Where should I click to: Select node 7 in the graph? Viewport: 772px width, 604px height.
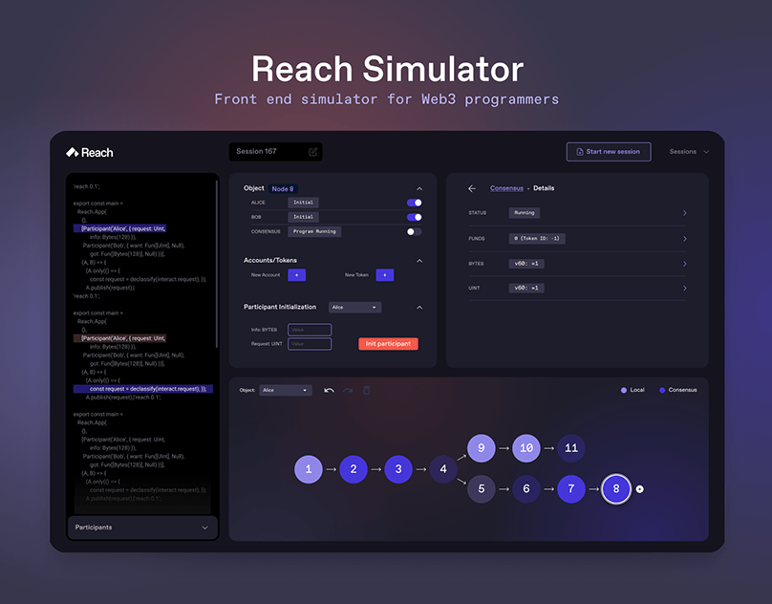571,488
